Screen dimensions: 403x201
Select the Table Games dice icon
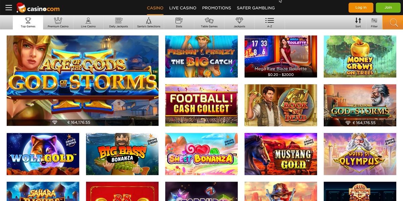tap(209, 20)
